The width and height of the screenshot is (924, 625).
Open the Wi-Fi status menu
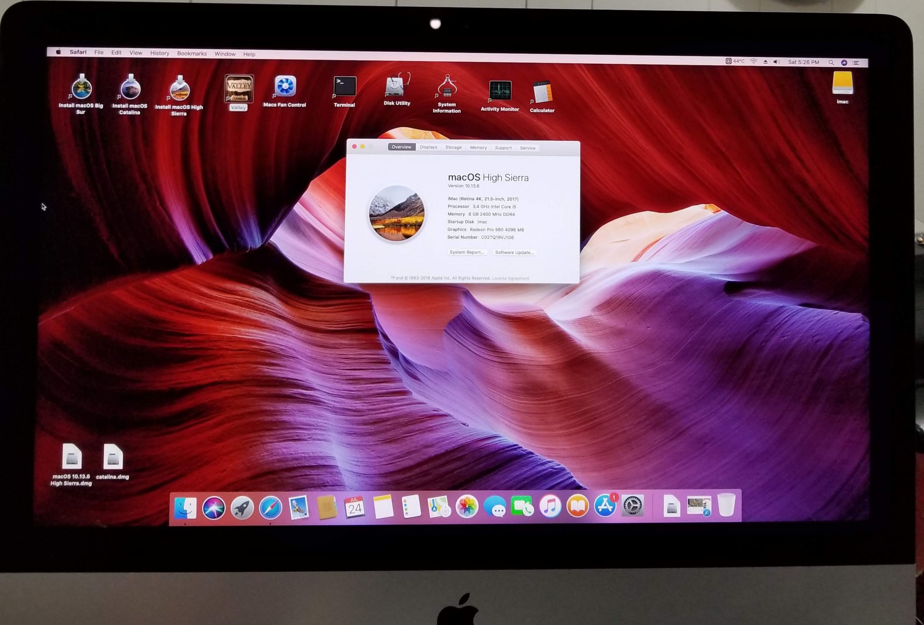753,62
